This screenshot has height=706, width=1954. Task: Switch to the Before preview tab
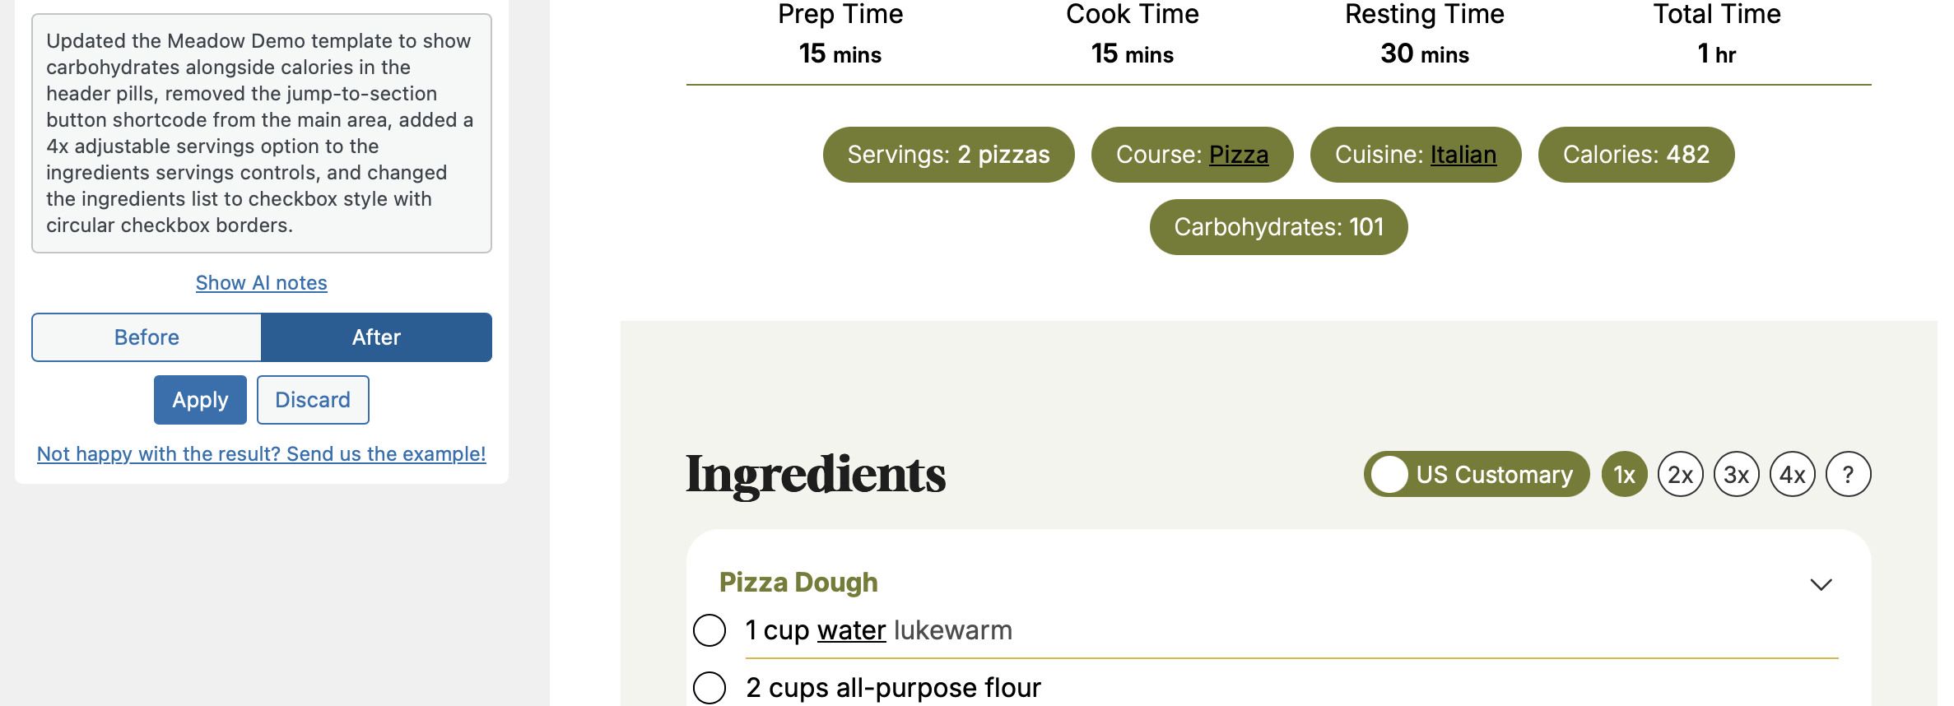(x=147, y=337)
